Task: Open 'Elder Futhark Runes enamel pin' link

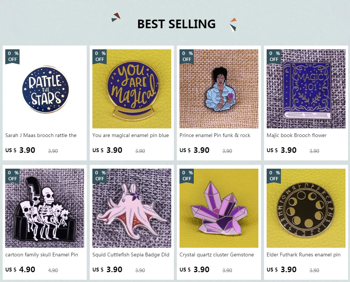Action: coord(303,255)
